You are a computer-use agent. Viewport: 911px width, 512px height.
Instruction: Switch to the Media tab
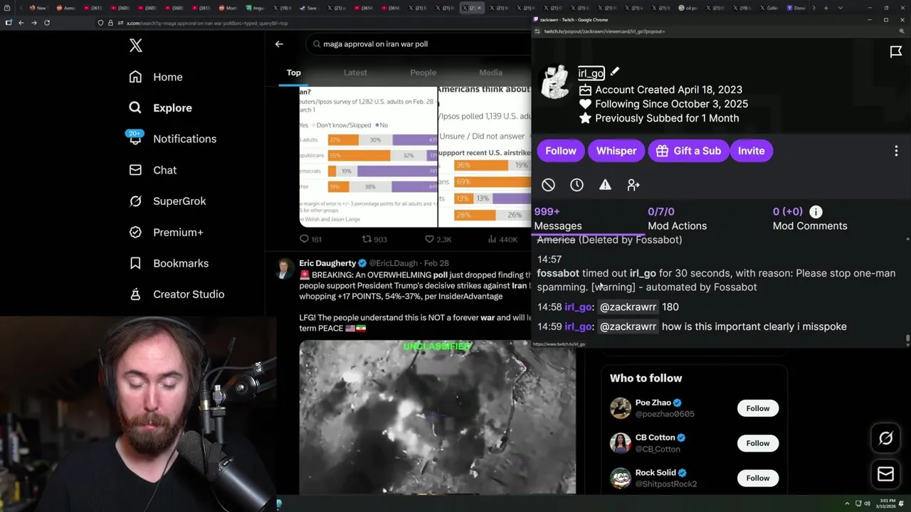point(490,73)
